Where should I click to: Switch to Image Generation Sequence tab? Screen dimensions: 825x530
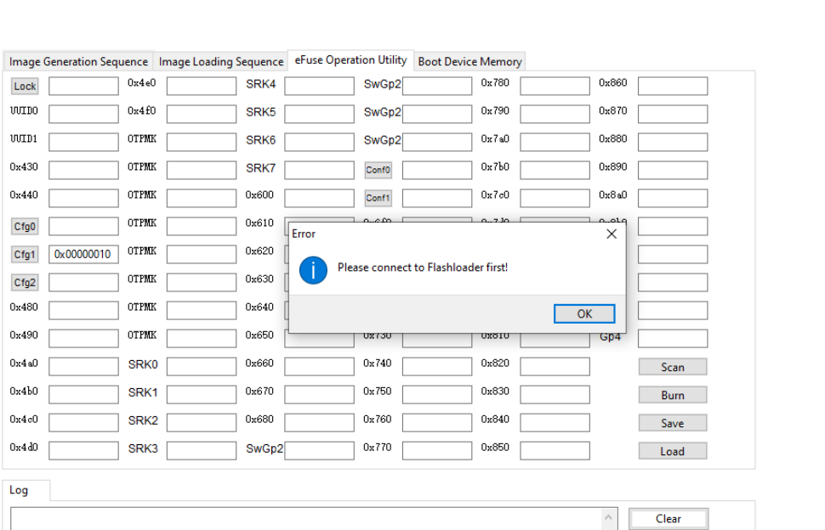(78, 61)
